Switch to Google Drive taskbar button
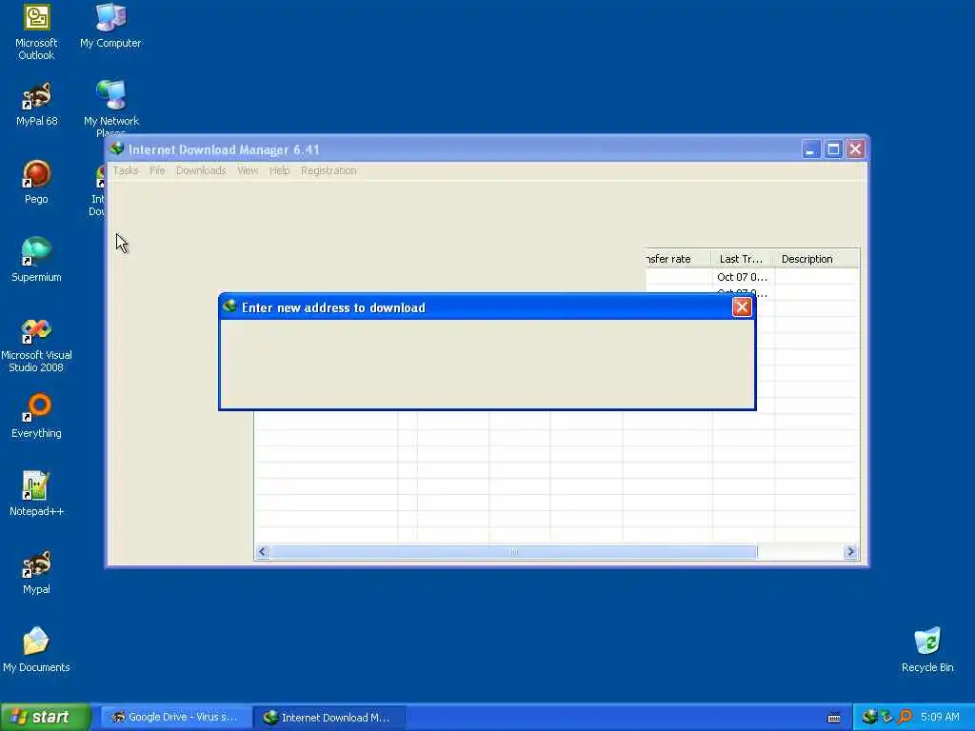This screenshot has height=731, width=975. tap(176, 717)
